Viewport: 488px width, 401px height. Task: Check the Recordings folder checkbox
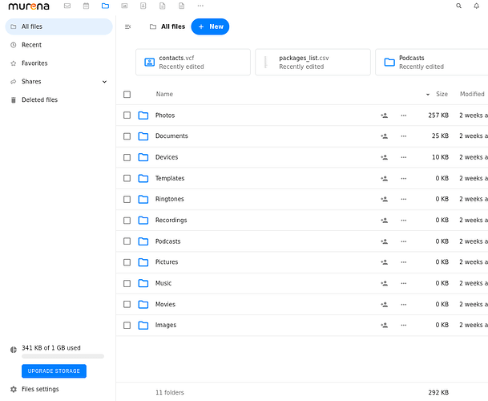click(127, 221)
